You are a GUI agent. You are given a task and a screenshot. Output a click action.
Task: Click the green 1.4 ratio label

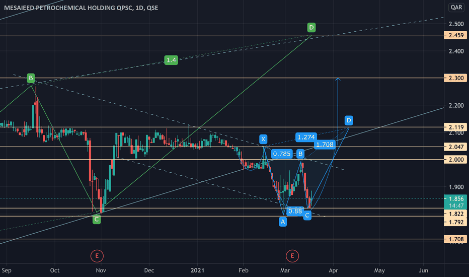[x=171, y=60]
